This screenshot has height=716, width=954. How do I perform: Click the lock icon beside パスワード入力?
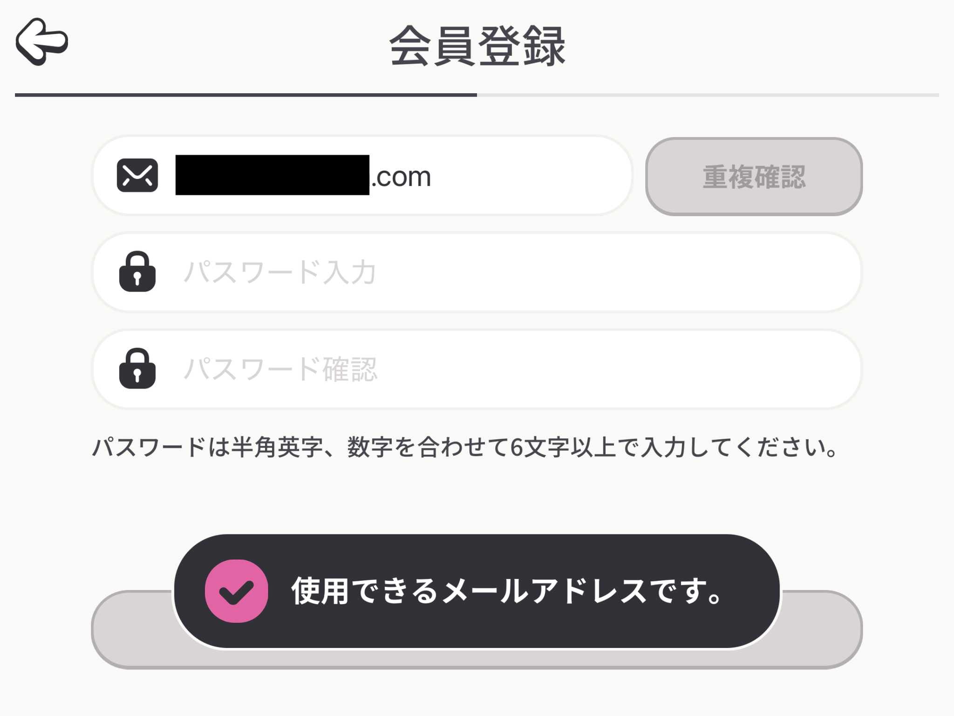(x=137, y=272)
